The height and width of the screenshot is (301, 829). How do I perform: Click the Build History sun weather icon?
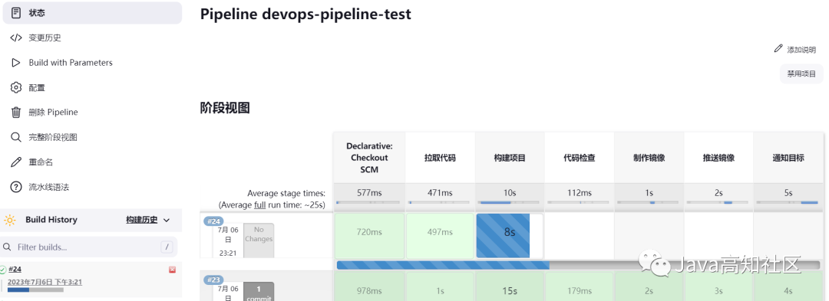[x=10, y=221]
